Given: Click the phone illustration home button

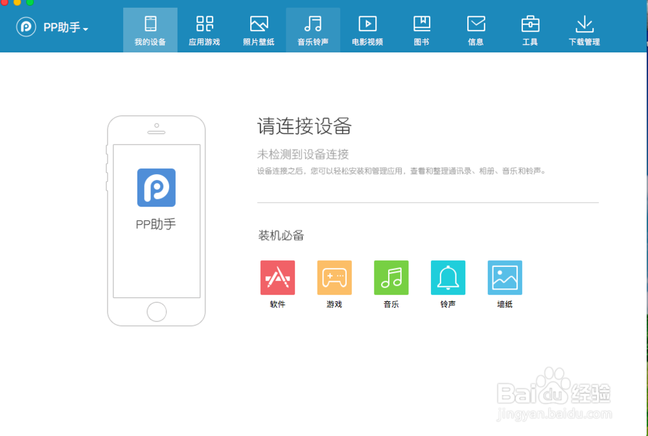Looking at the screenshot, I should tap(157, 312).
